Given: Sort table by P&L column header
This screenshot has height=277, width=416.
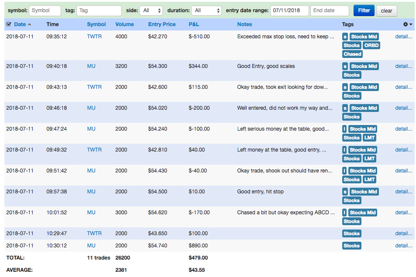Looking at the screenshot, I should tap(194, 24).
